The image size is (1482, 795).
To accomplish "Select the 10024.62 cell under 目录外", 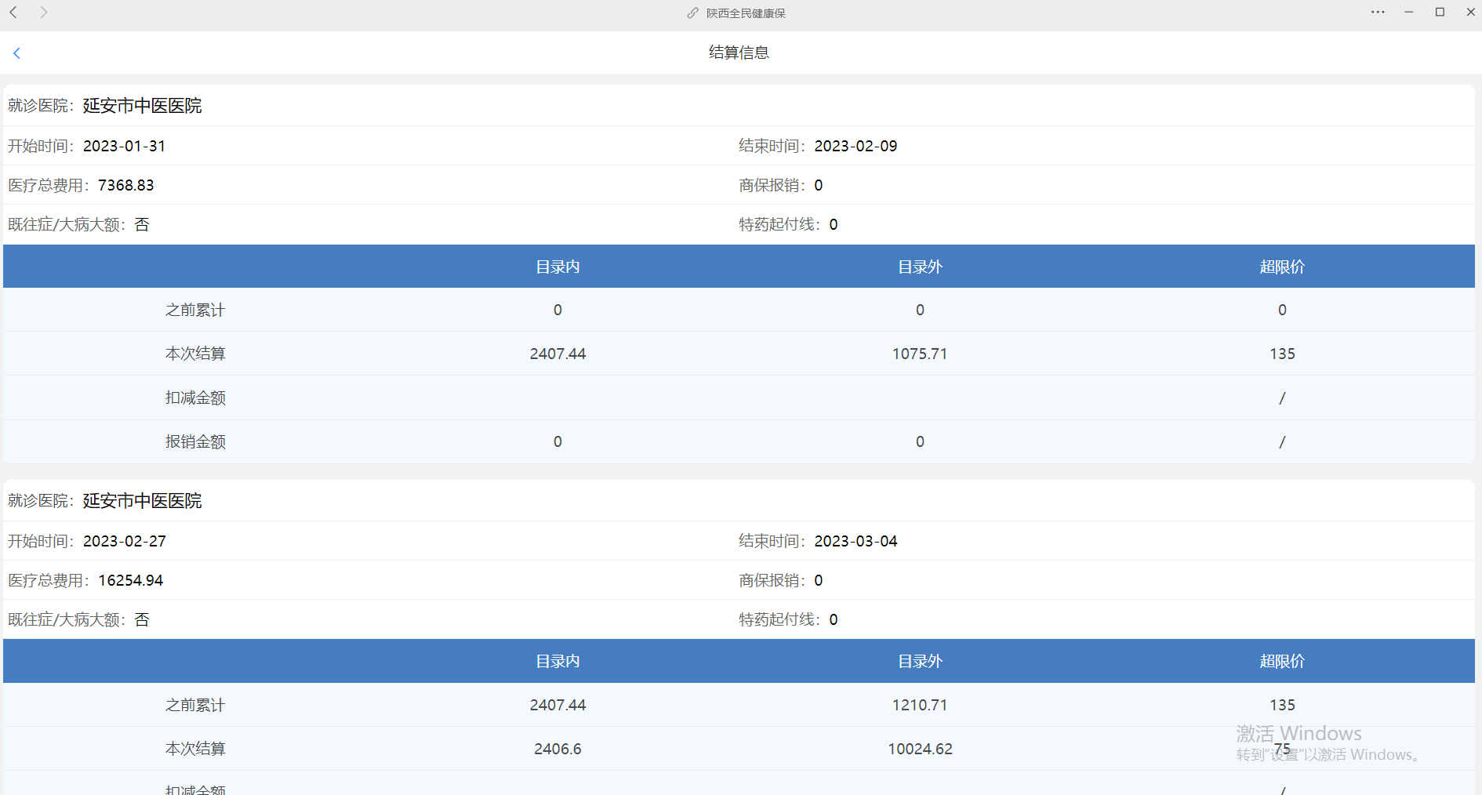I will (x=920, y=749).
